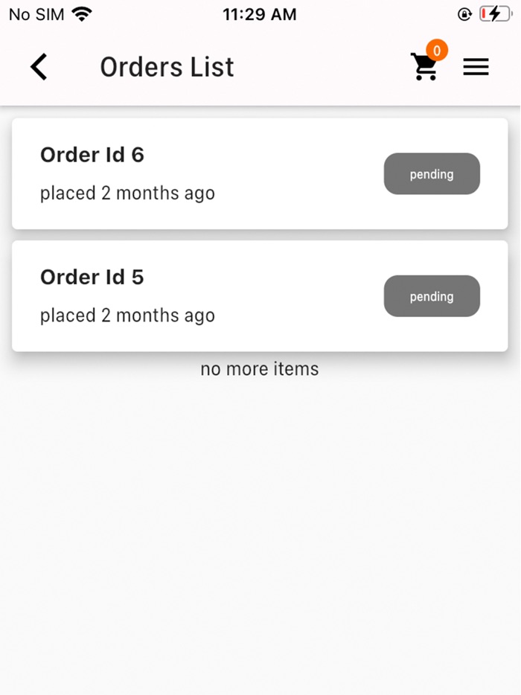Click the 11:29 AM clock

click(259, 14)
